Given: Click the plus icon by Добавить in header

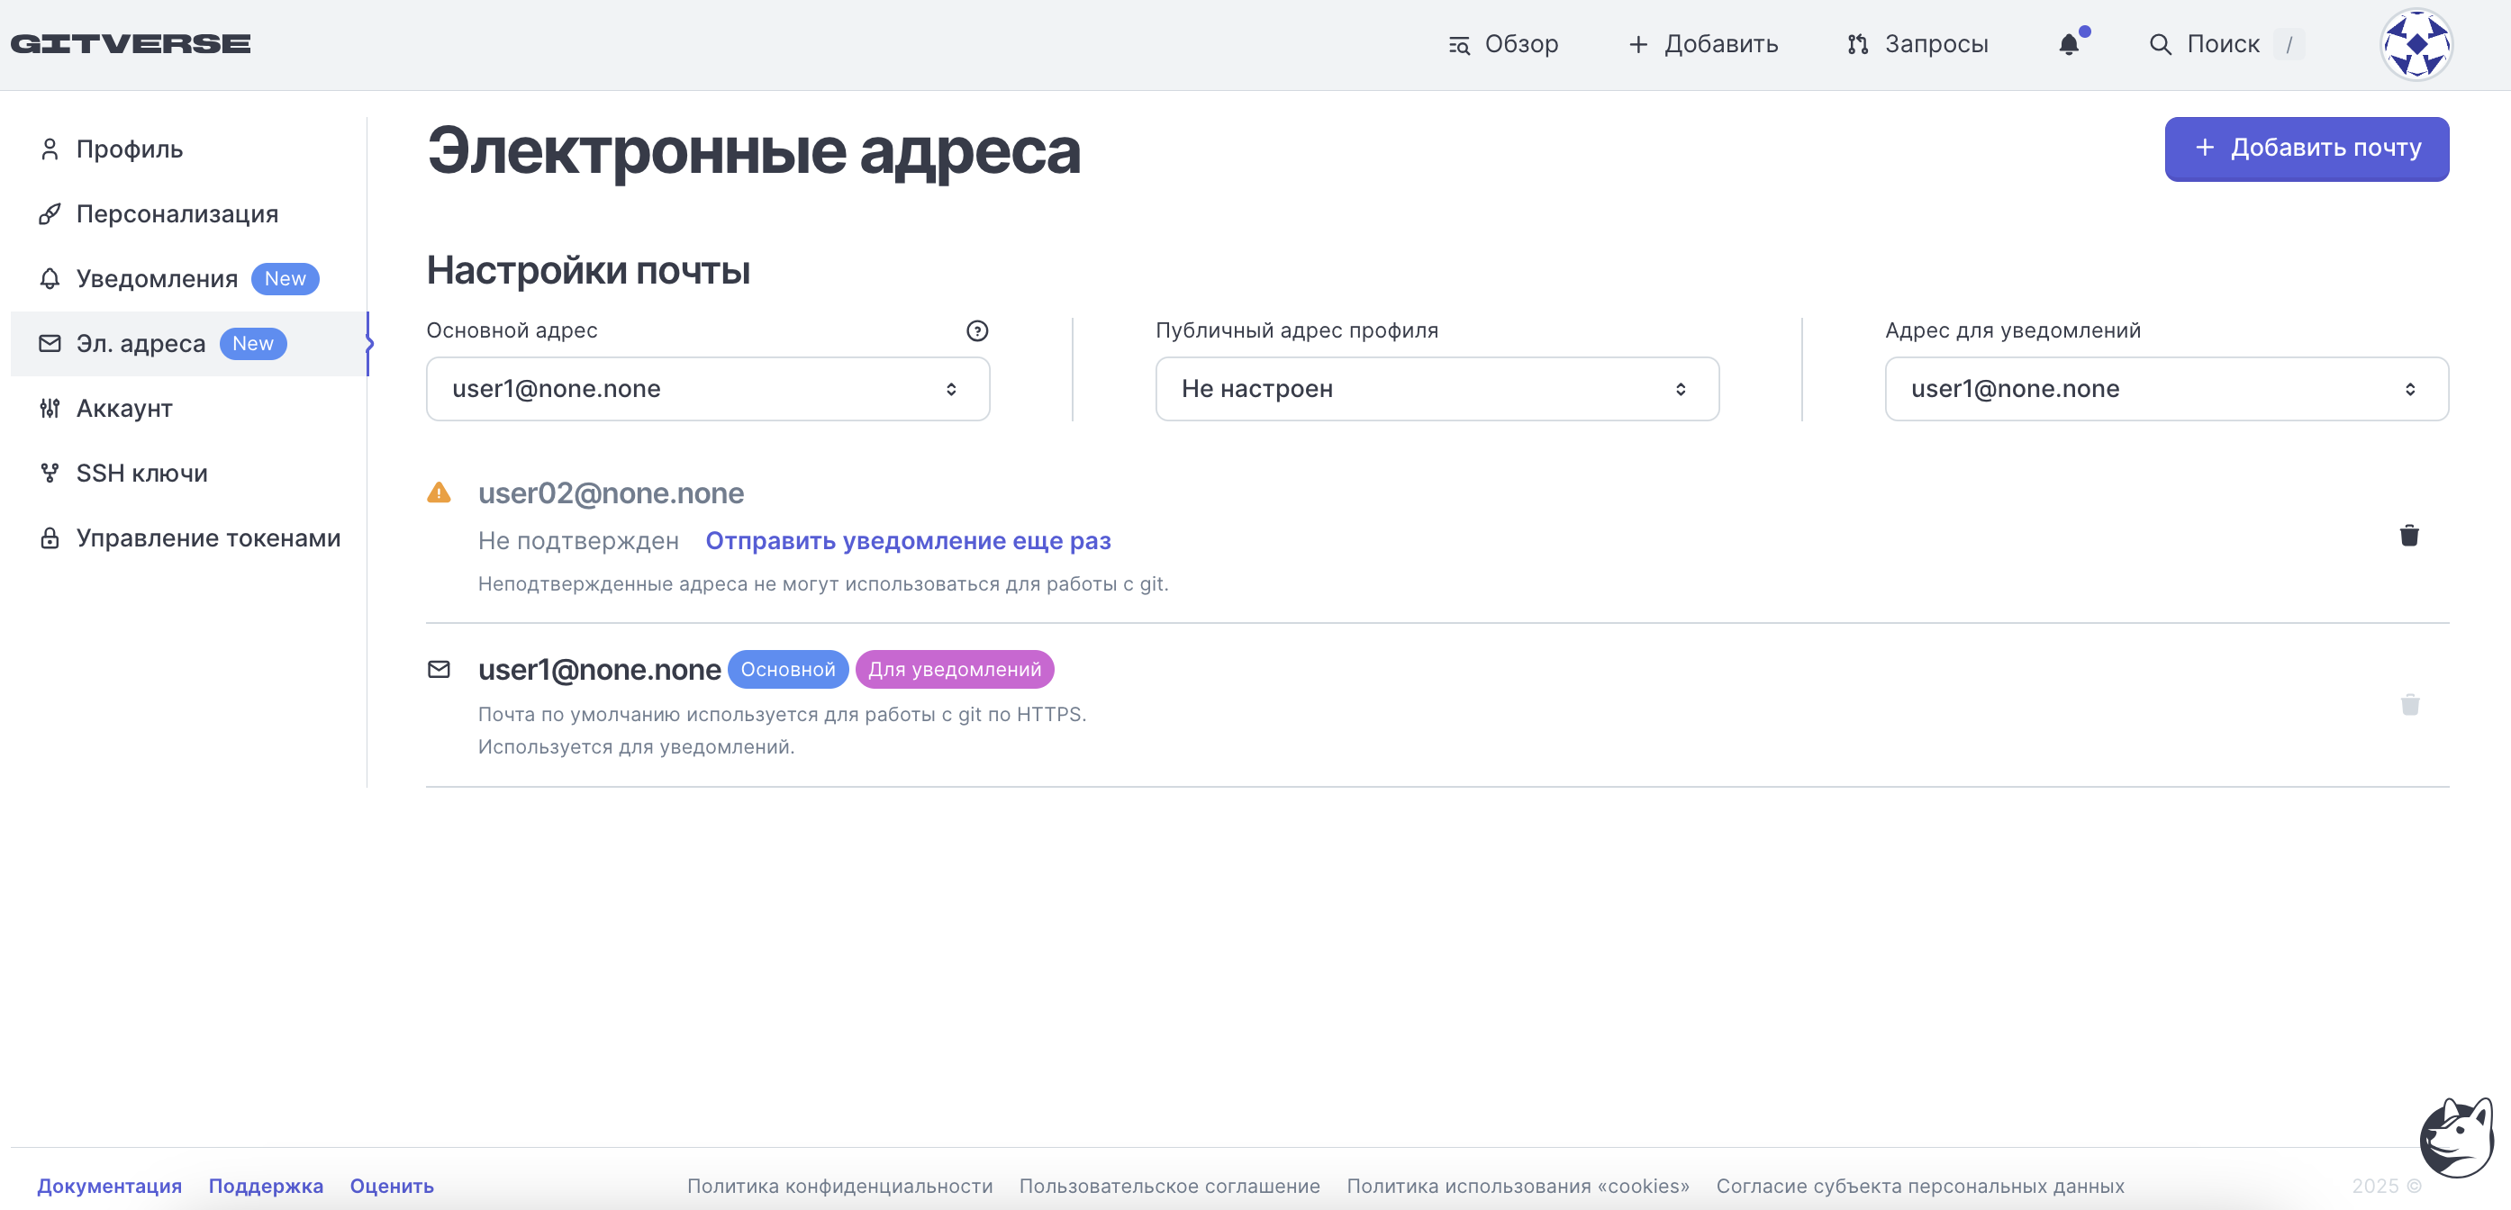Looking at the screenshot, I should point(1637,44).
